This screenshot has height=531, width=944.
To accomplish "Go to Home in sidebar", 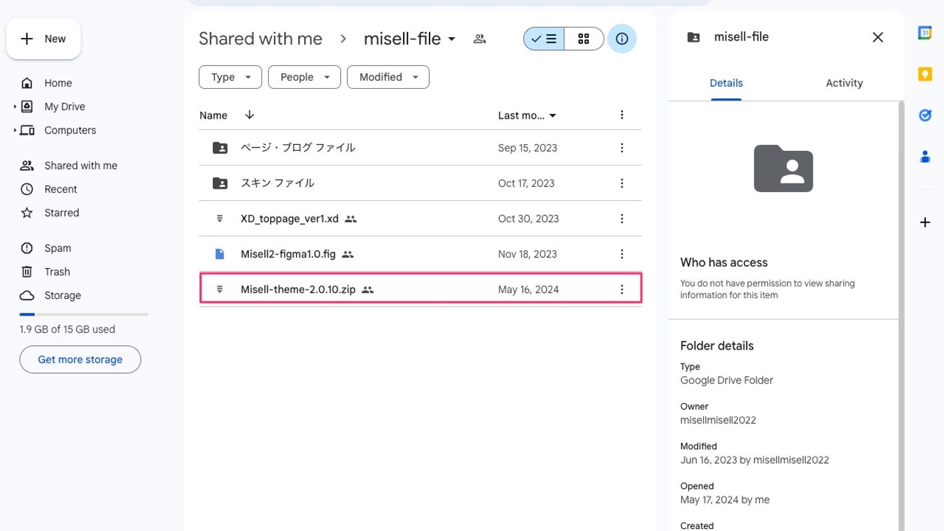I will 58,83.
